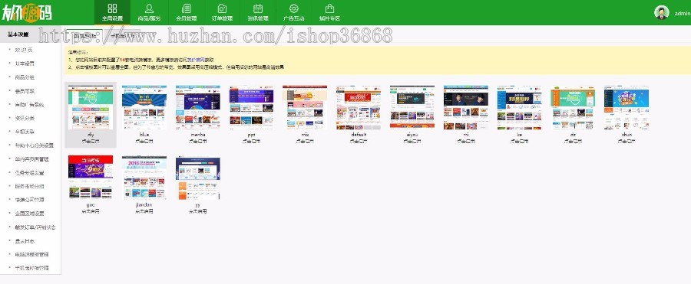
Task: Switch to the first template tab (电脑端)
Action: (84, 35)
